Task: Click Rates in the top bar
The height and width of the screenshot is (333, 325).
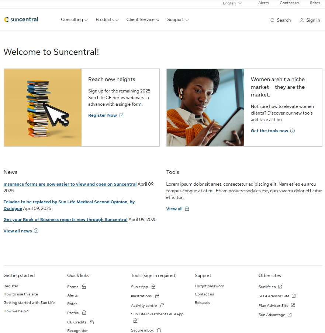Action: point(315,3)
